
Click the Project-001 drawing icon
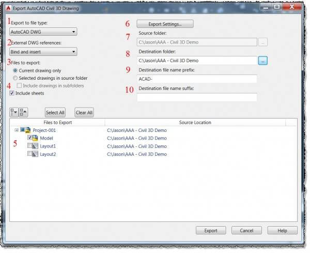[28, 130]
